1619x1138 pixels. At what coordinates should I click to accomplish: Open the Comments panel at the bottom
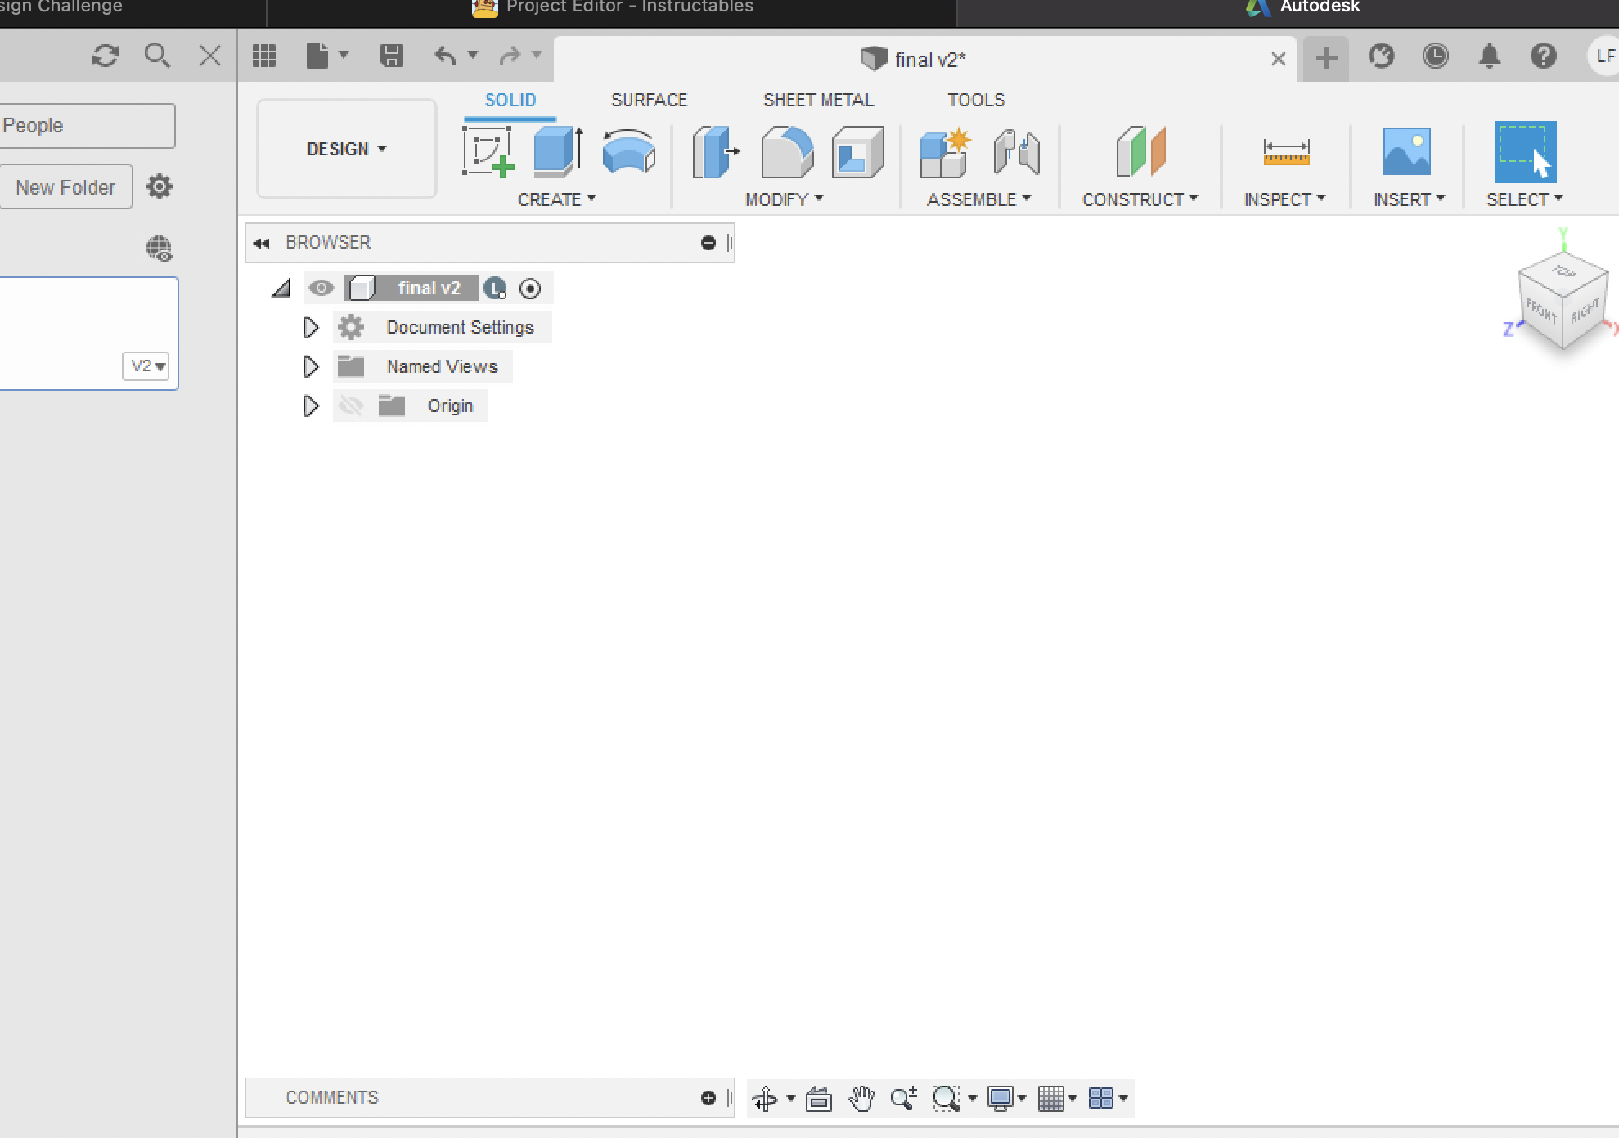(331, 1098)
